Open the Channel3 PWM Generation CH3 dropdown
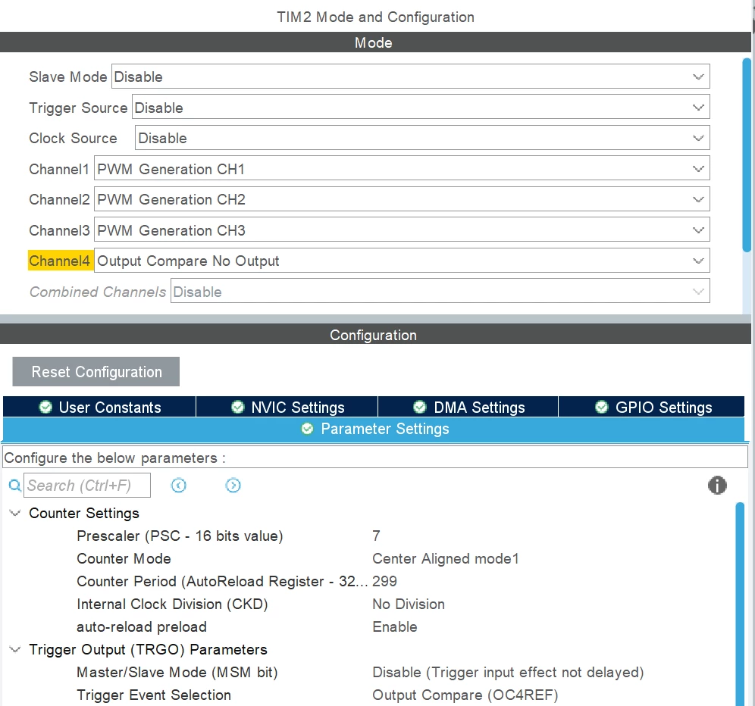 point(402,230)
